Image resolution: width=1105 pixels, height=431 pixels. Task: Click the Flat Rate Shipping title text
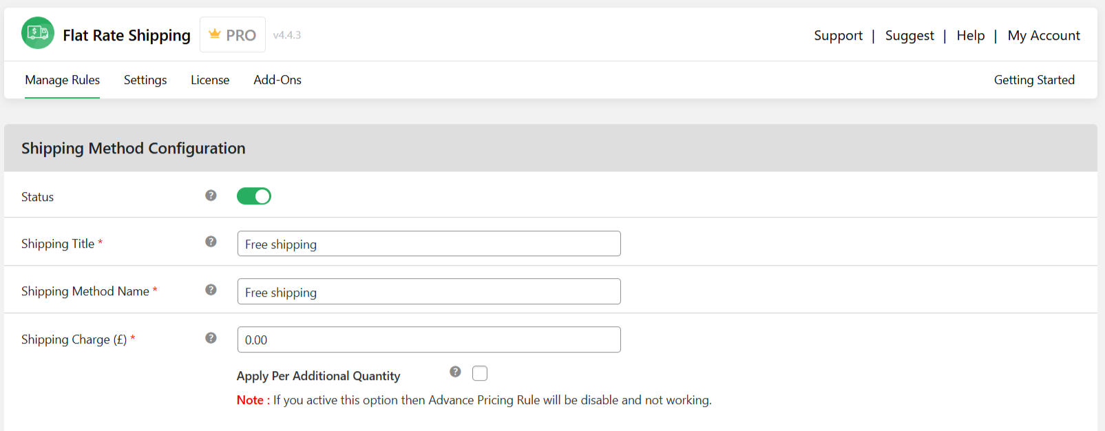click(x=127, y=35)
